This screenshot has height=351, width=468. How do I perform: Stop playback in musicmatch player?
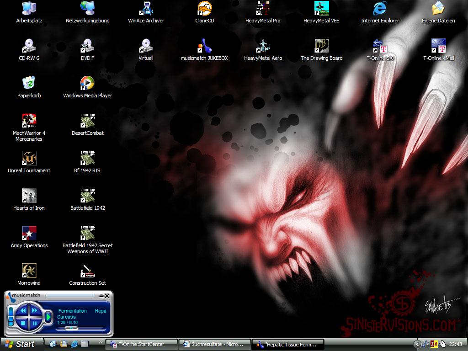pos(23,323)
